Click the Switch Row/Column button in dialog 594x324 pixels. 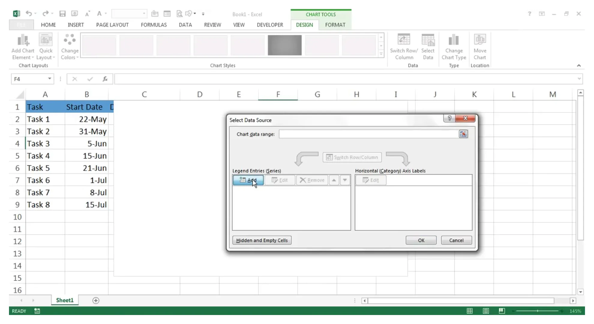pos(352,157)
